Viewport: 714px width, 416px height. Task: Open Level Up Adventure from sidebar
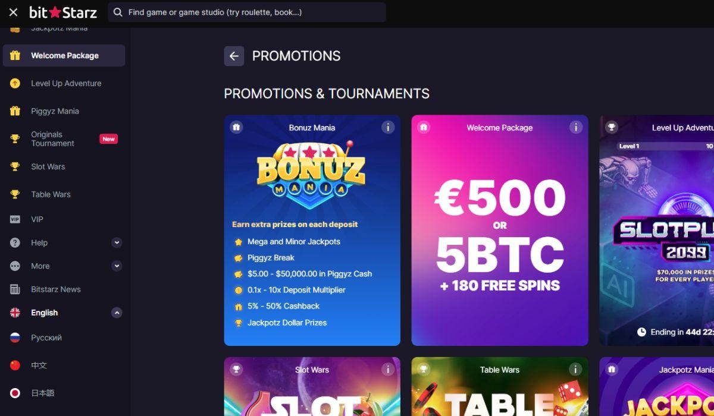[x=65, y=83]
